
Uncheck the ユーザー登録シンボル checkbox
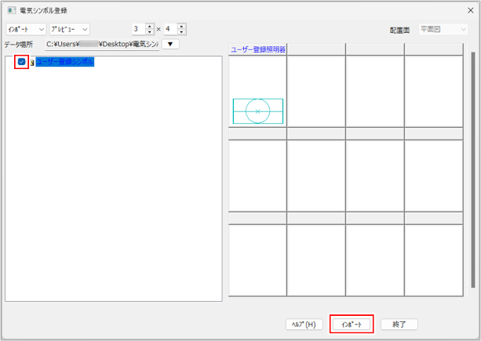(22, 62)
